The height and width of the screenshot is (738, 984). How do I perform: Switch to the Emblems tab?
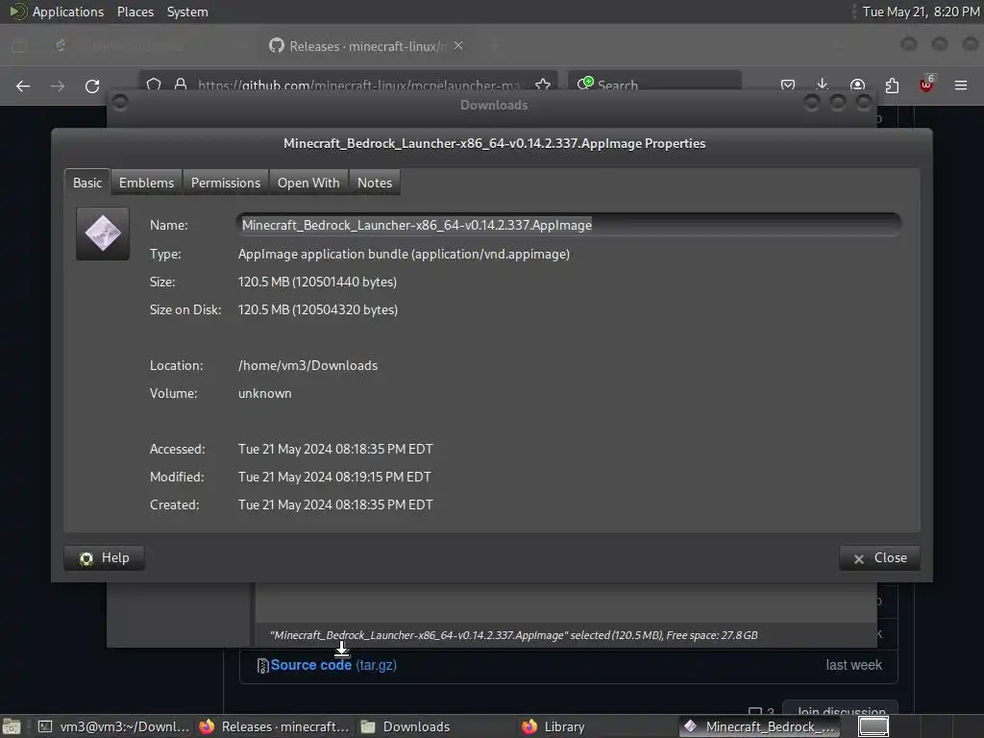point(146,183)
